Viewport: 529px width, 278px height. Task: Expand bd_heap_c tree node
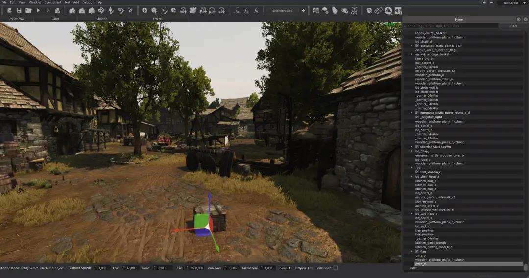[411, 151]
